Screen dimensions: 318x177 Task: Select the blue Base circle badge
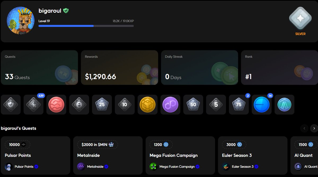[262, 105]
